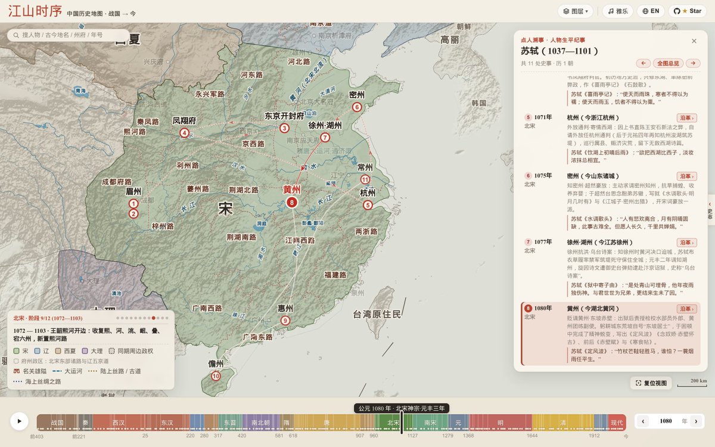This screenshot has width=715, height=447.
Task: Step the year forward with right chevron
Action: [x=696, y=421]
